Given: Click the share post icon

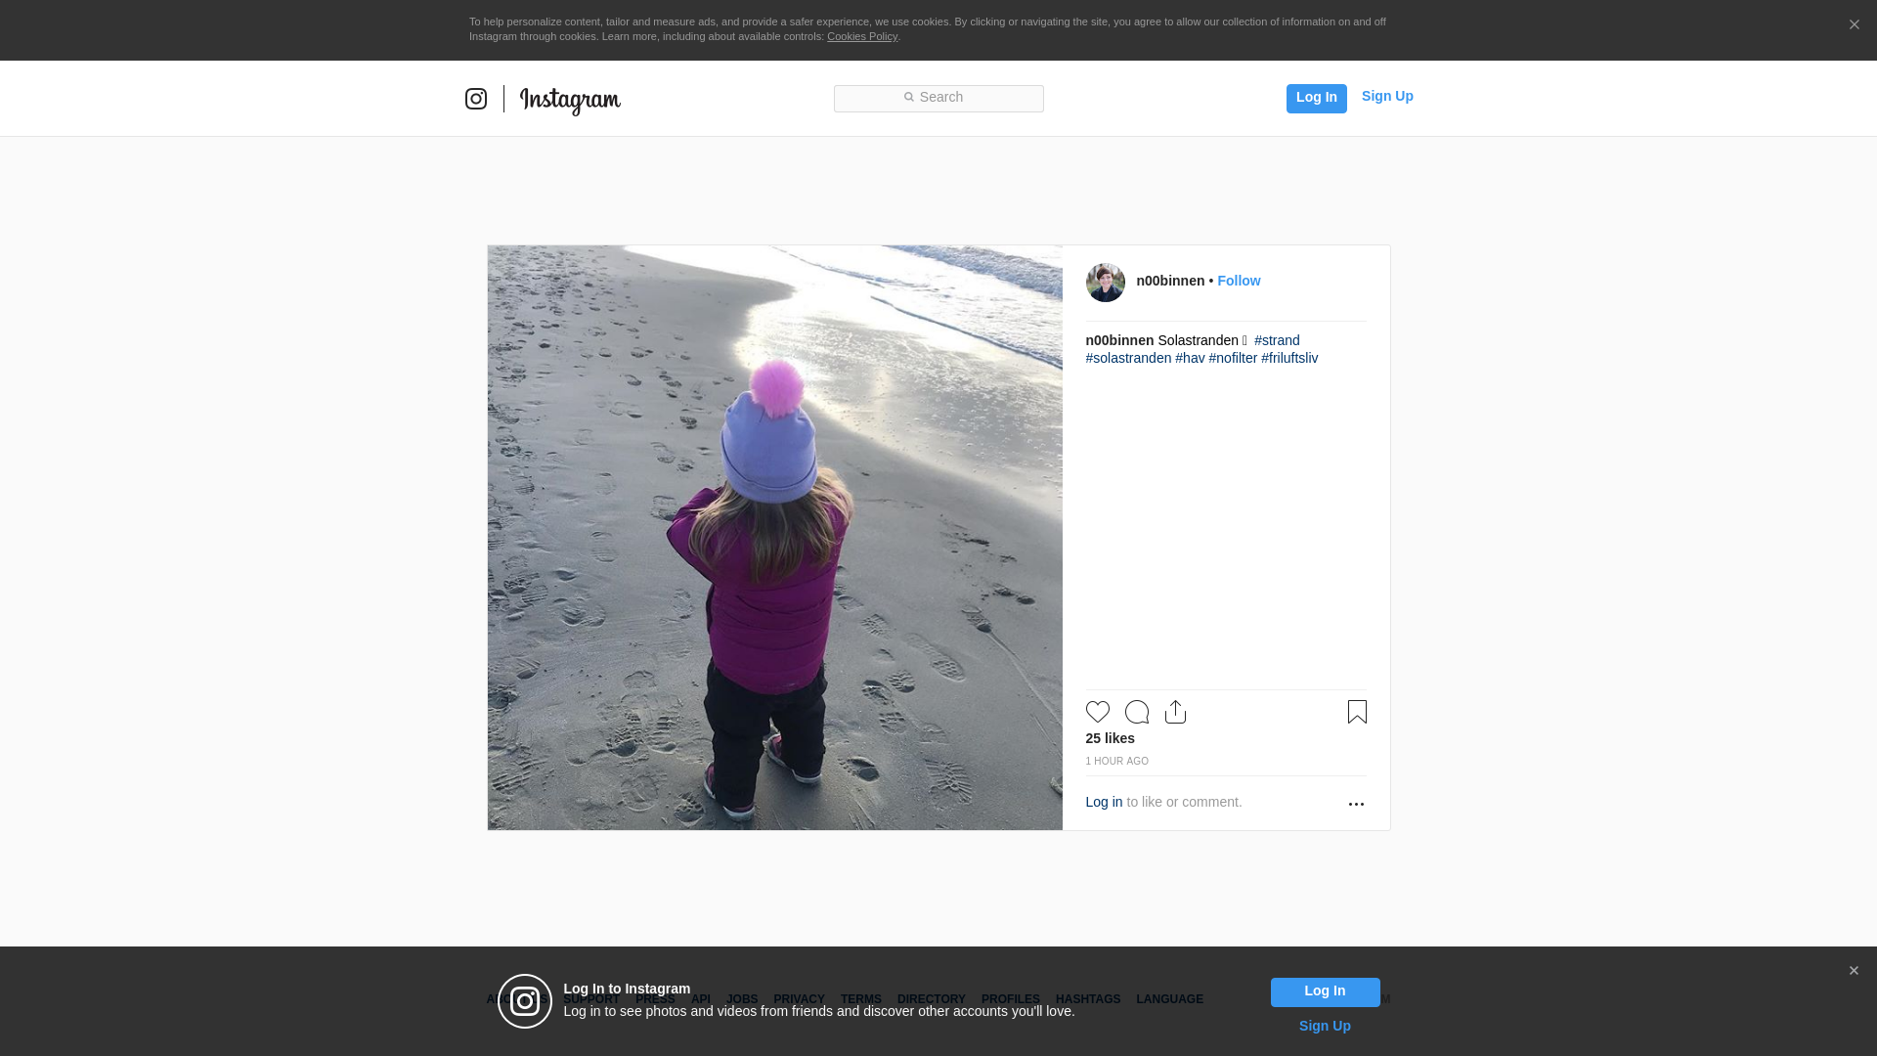Looking at the screenshot, I should point(1175,712).
